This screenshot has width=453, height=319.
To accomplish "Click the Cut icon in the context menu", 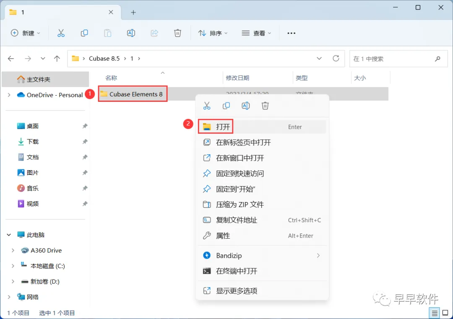I will pos(207,106).
